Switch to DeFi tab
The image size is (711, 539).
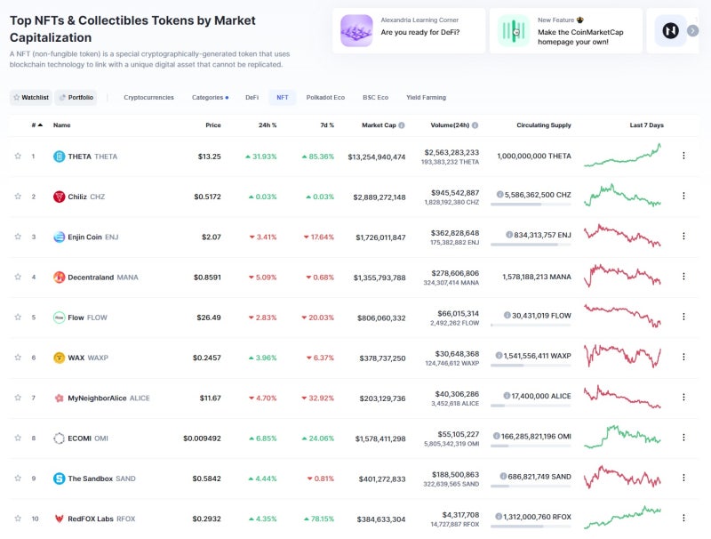[252, 98]
